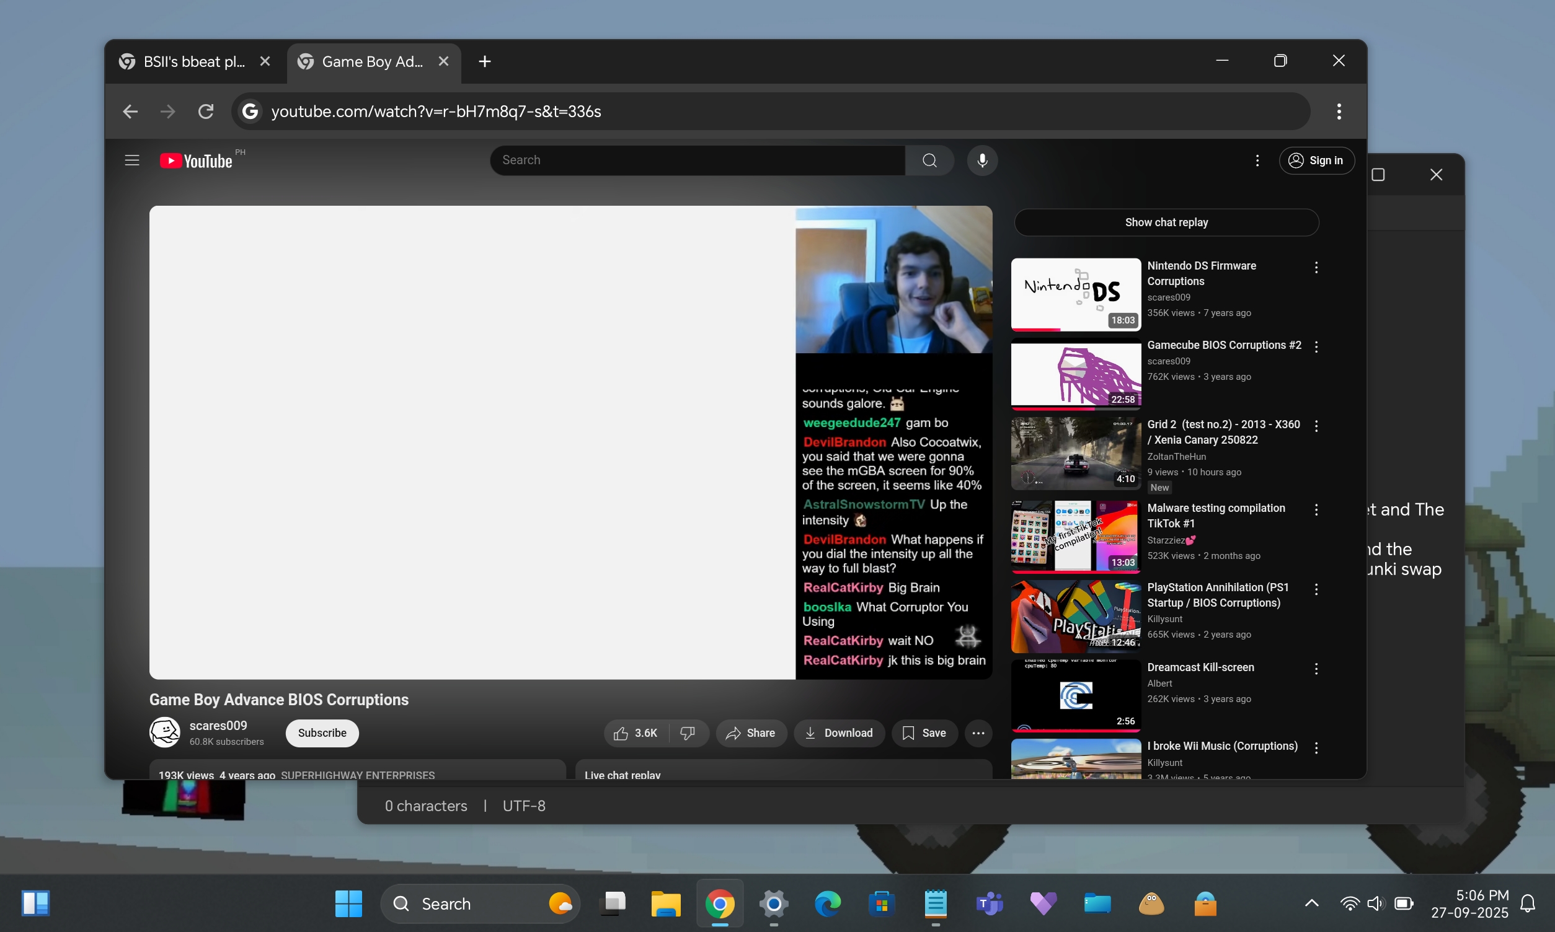This screenshot has width=1555, height=932.
Task: Click Show chat replay button
Action: pos(1166,222)
